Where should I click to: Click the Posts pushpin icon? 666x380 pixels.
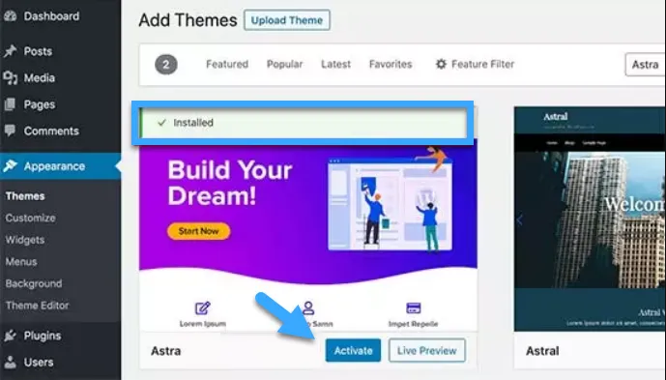[11, 51]
